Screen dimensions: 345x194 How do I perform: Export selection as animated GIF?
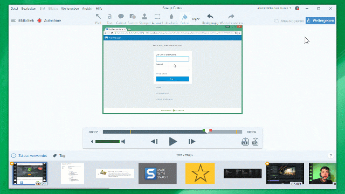(x=245, y=142)
